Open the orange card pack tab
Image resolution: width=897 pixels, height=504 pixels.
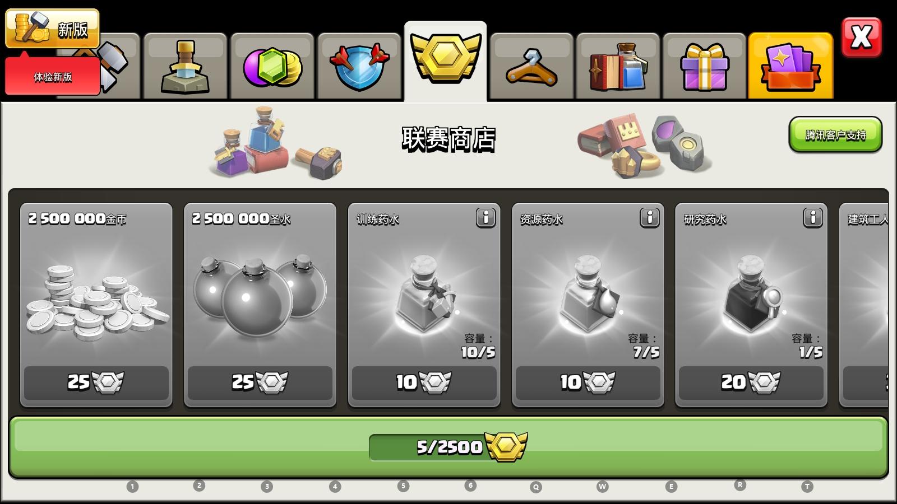pos(790,66)
